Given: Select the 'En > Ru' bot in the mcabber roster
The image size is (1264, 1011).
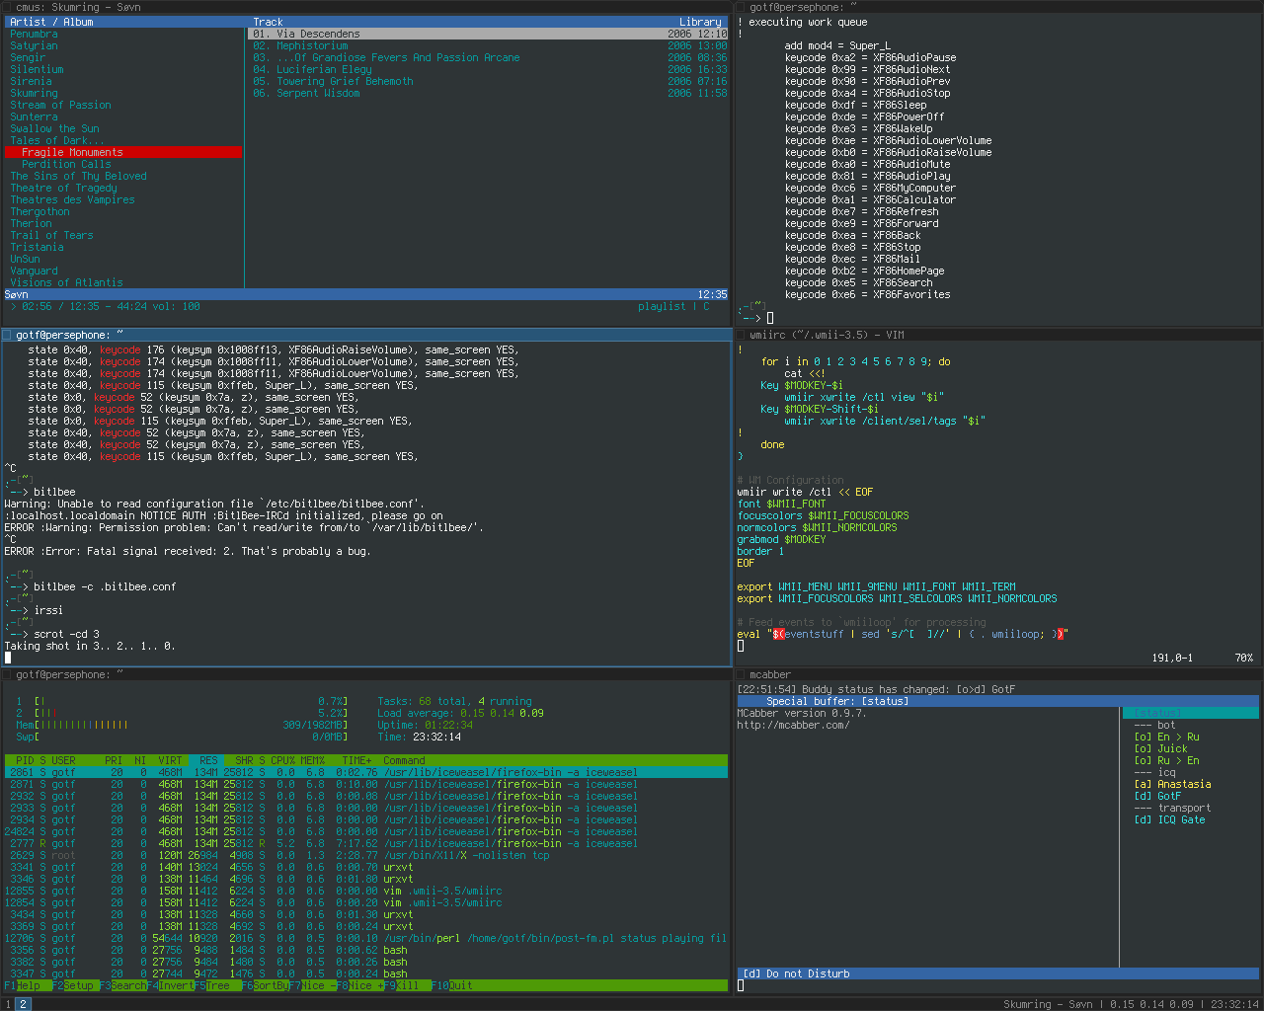Looking at the screenshot, I should click(1166, 737).
